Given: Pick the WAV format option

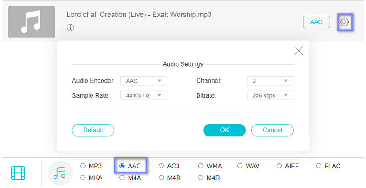Looking at the screenshot, I should click(x=241, y=166).
